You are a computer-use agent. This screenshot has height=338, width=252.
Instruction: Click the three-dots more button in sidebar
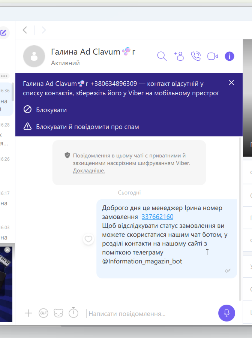pyautogui.click(x=4, y=76)
